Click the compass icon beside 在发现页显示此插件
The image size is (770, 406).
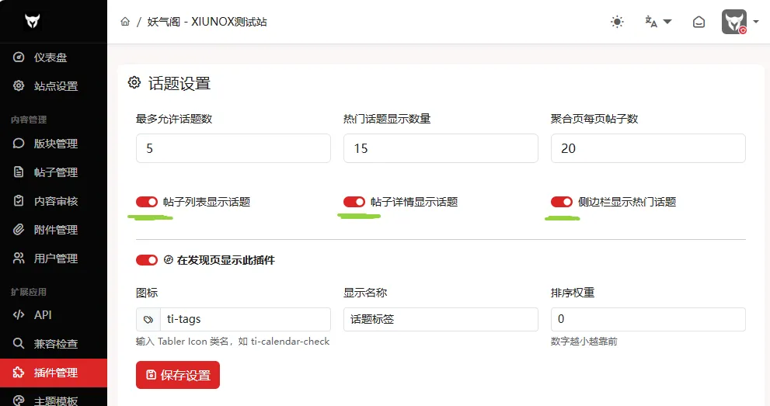(x=169, y=260)
